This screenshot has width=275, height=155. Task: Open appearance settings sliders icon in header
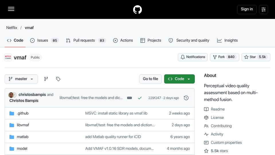(x=264, y=9)
